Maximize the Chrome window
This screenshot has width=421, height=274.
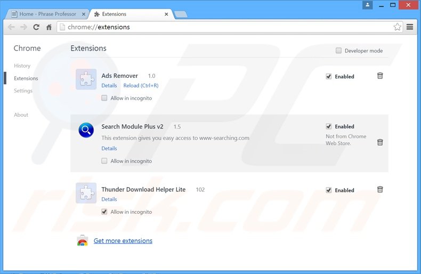click(x=393, y=5)
